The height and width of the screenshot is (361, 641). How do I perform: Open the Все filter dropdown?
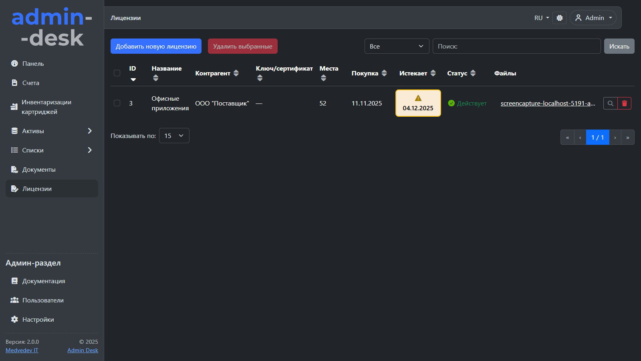click(x=397, y=46)
